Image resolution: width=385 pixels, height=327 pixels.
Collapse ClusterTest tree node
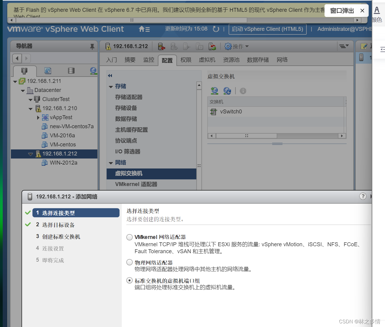(x=30, y=100)
